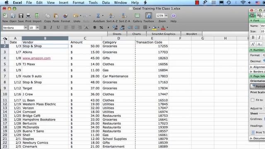The width and height of the screenshot is (265, 149).
Task: Create a new workbook with New icon
Action: tap(5, 16)
